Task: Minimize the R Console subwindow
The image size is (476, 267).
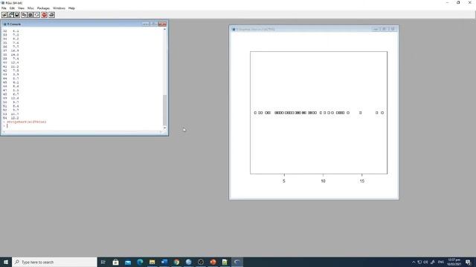Action: [x=146, y=24]
